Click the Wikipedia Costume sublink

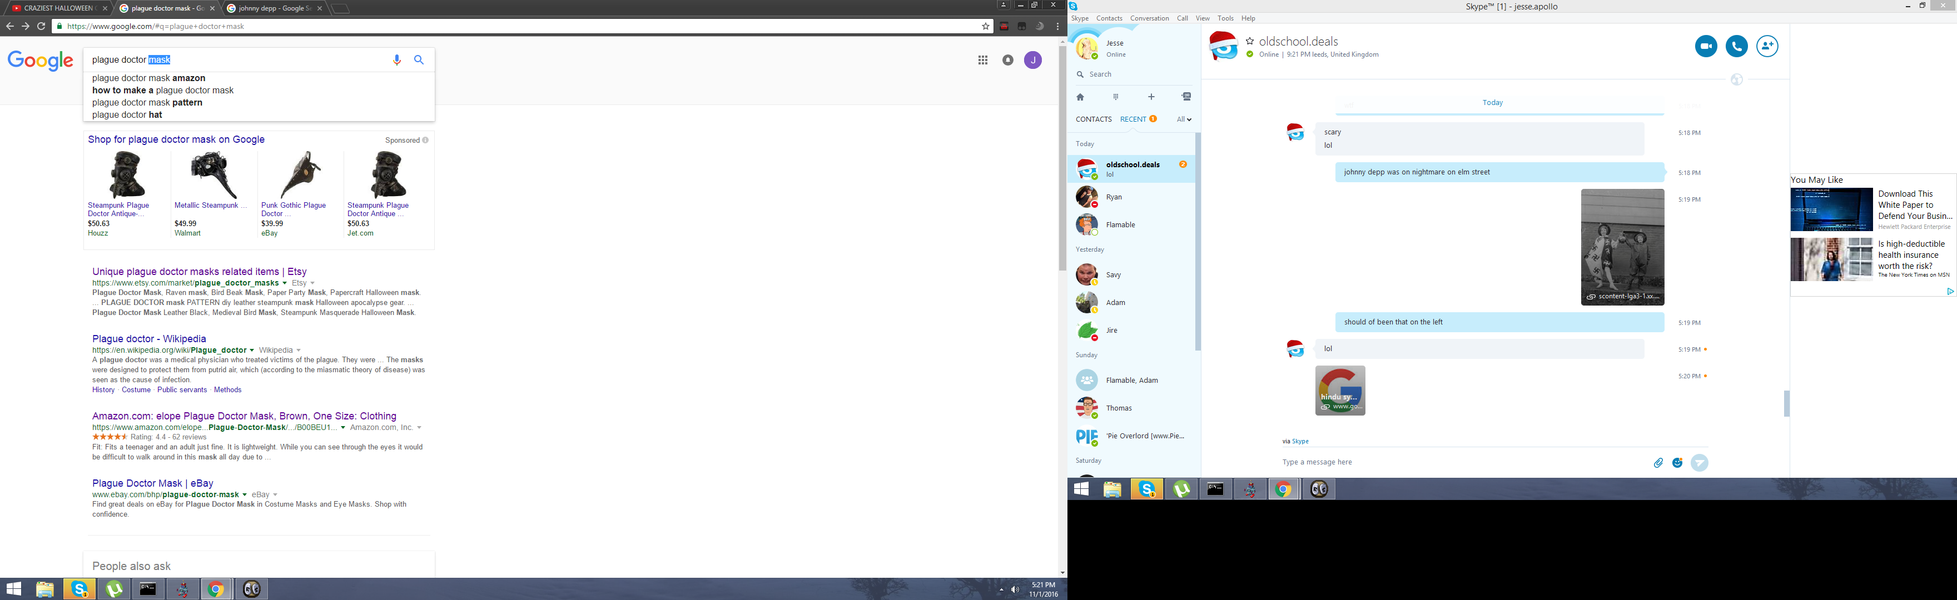pyautogui.click(x=136, y=391)
